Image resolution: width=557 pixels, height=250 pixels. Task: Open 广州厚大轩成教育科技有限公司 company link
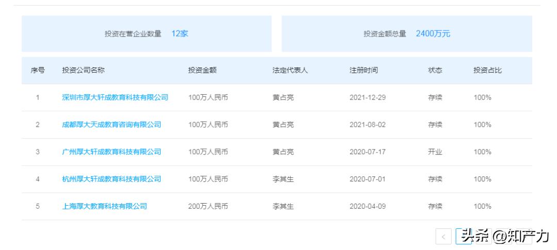pyautogui.click(x=111, y=152)
